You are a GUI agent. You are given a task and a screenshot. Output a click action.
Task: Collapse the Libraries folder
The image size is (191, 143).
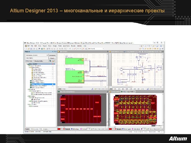28,96
